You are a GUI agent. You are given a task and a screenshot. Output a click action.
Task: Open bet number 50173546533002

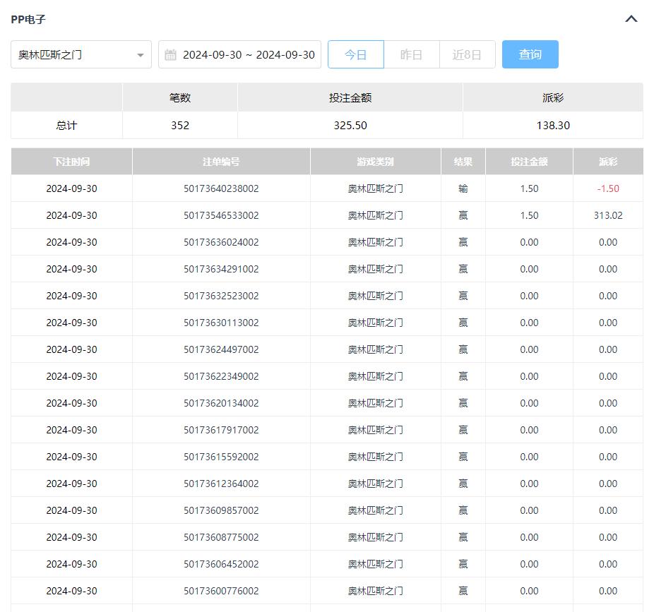pos(221,215)
